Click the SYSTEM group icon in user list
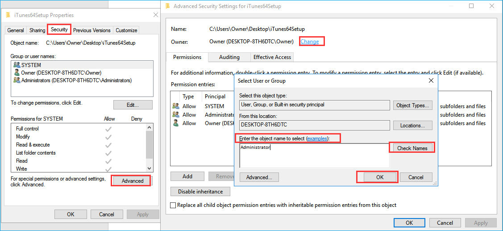This screenshot has width=503, height=231. (x=17, y=65)
